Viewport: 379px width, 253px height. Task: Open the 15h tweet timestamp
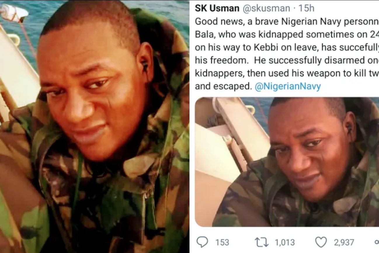(x=306, y=8)
